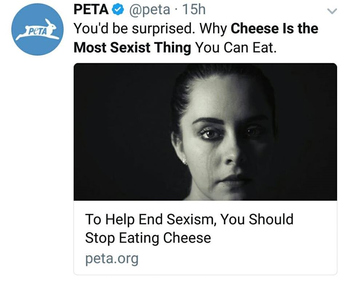Visit the peta.org domain link
The width and height of the screenshot is (349, 283).
coord(112,259)
